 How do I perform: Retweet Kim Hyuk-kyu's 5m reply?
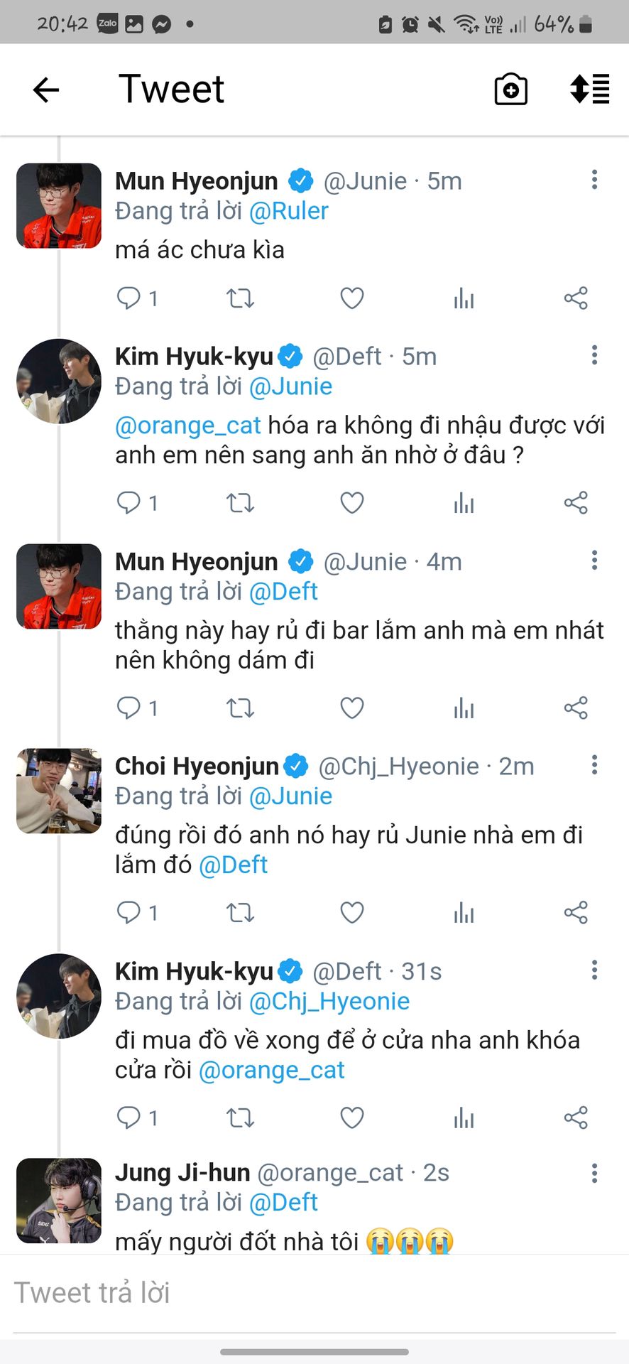pyautogui.click(x=240, y=503)
